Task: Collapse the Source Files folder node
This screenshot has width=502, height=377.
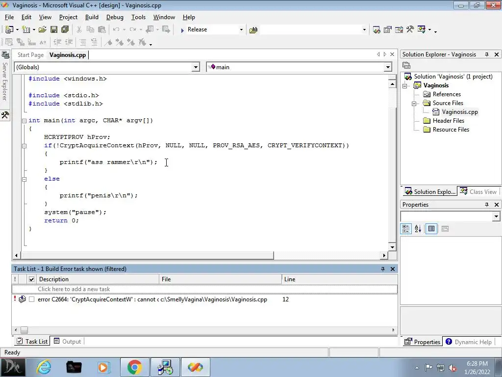Action: click(414, 104)
